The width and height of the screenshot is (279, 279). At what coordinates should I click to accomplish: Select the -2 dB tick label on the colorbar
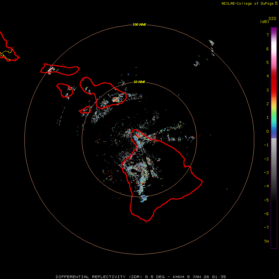click(x=266, y=159)
